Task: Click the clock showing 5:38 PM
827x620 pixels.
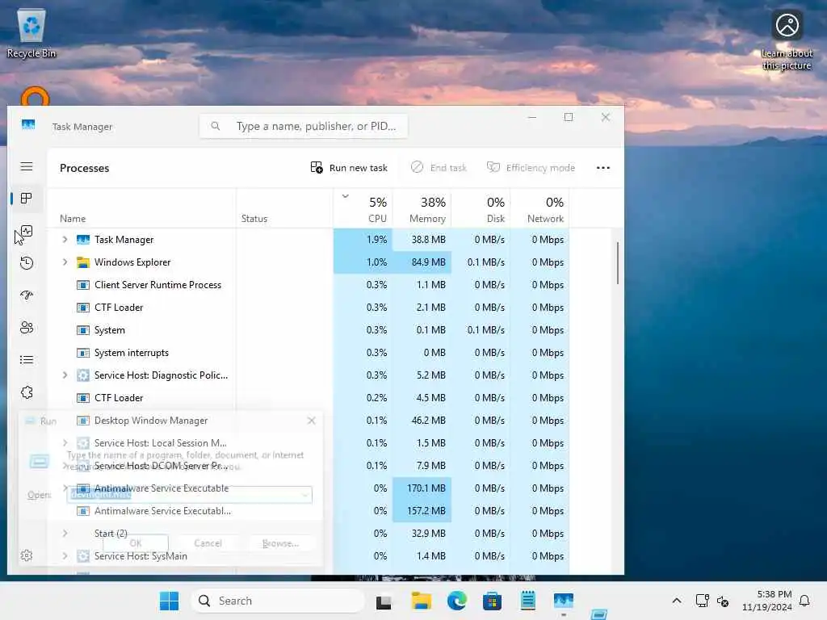Action: [x=775, y=594]
